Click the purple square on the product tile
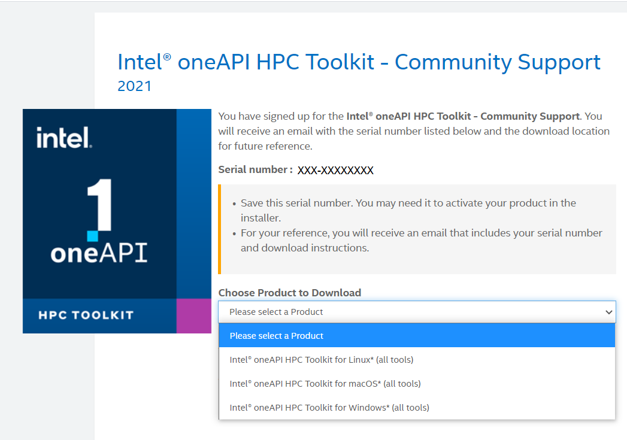627x440 pixels. click(x=193, y=315)
